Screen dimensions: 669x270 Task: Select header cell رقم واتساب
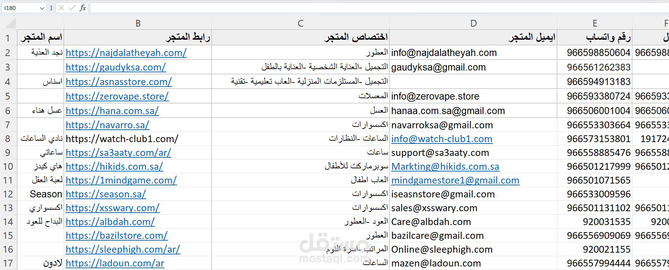(x=595, y=37)
